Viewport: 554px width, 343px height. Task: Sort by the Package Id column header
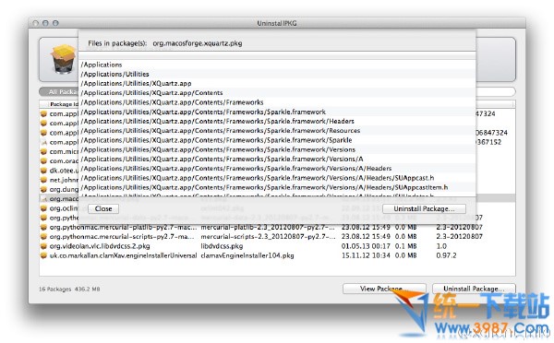coord(59,104)
